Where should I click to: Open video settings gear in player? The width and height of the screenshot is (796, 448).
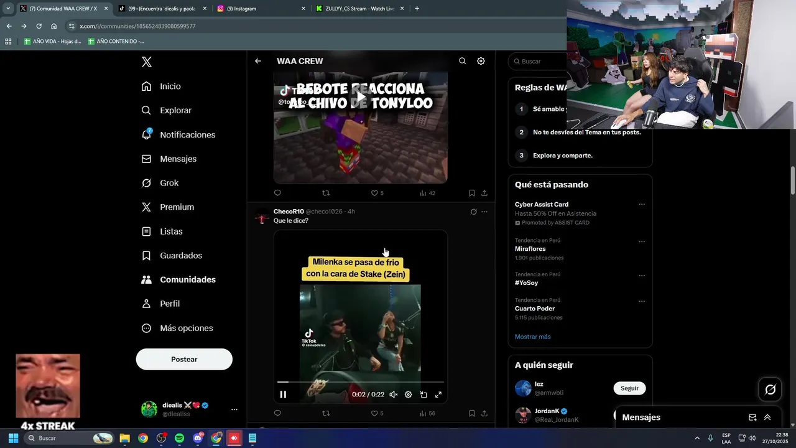408,394
